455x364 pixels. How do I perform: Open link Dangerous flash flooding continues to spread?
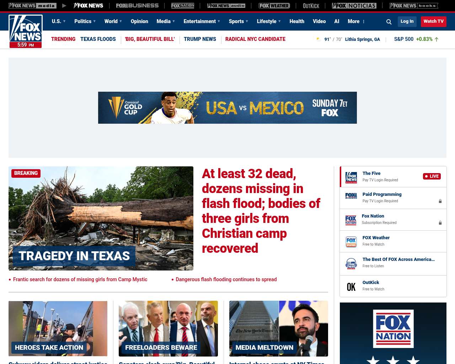(226, 279)
